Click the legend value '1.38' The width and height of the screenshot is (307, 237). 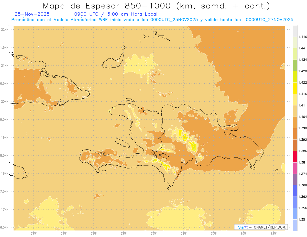301,162
